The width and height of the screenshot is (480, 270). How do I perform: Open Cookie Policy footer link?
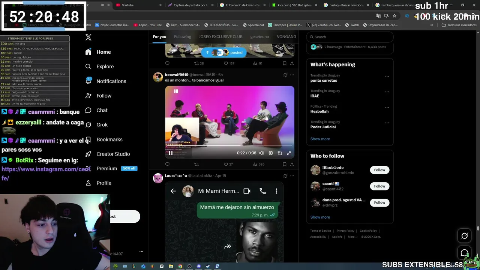(368, 231)
